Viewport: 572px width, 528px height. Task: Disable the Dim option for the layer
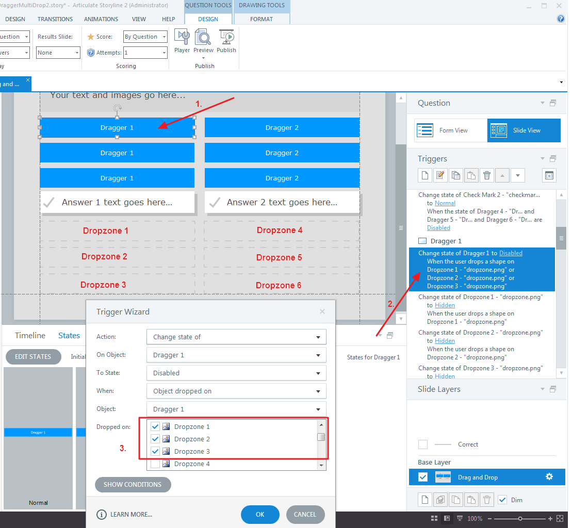(502, 500)
